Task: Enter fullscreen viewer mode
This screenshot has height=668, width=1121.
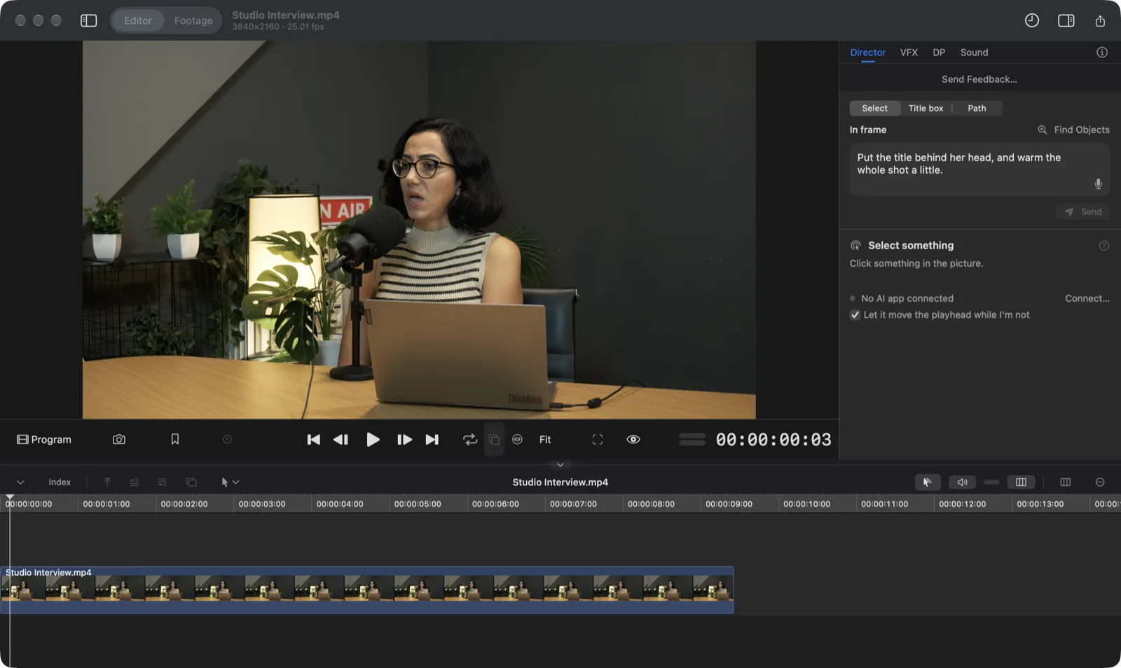Action: 597,440
